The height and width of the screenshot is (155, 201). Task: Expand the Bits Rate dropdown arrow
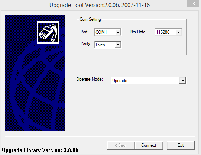pyautogui.click(x=178, y=32)
